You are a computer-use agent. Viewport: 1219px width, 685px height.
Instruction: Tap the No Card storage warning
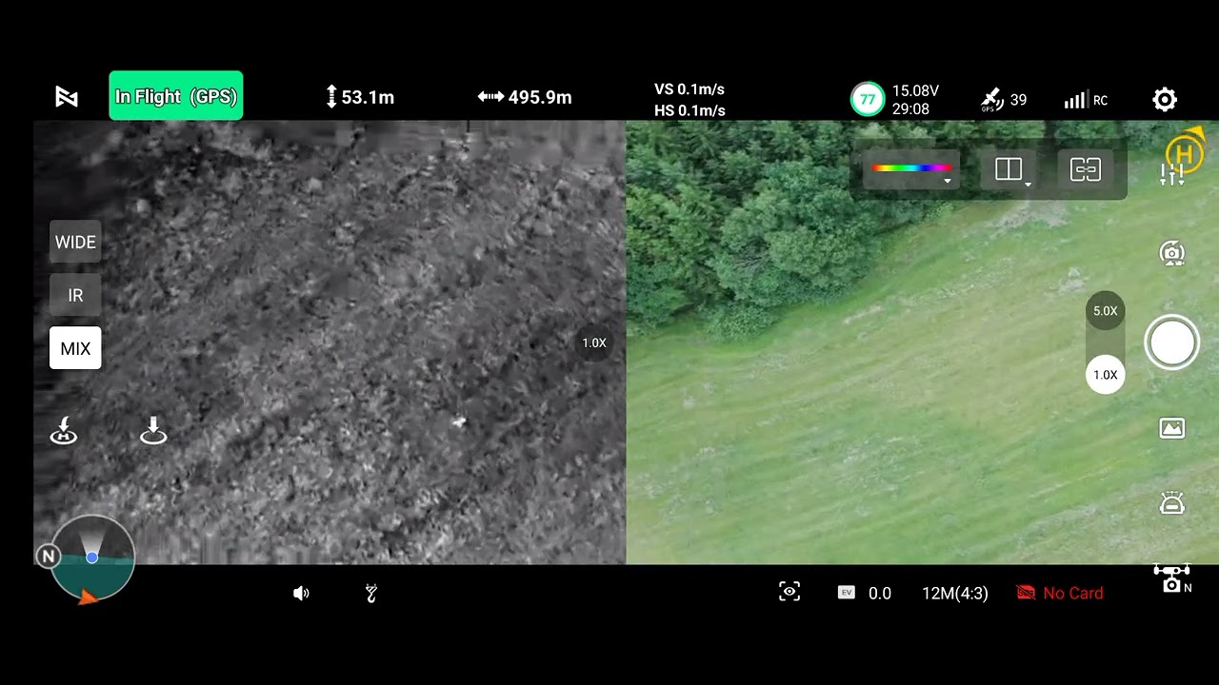pos(1060,593)
